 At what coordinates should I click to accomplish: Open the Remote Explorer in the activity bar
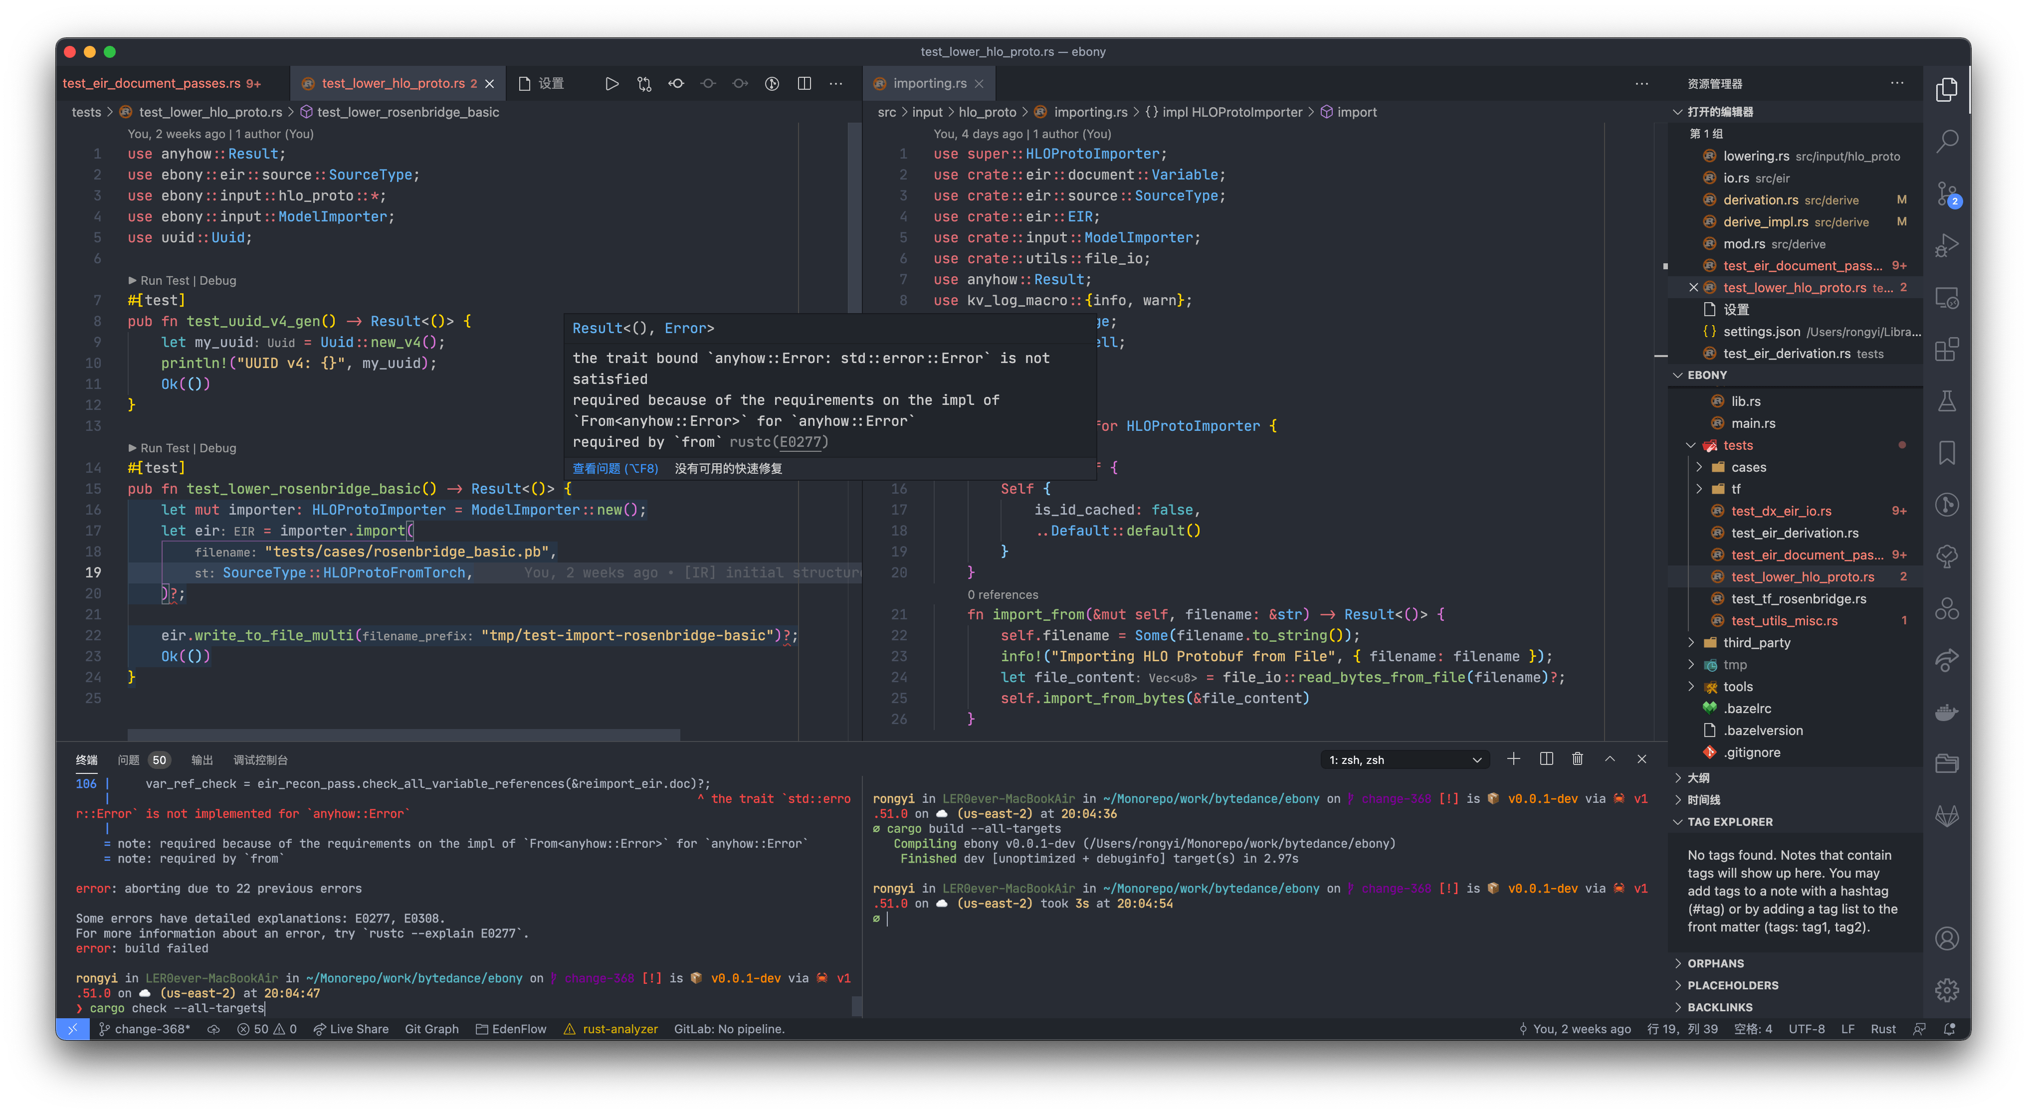click(x=1948, y=297)
